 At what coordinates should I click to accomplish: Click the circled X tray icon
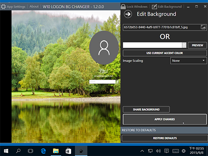coord(183,151)
